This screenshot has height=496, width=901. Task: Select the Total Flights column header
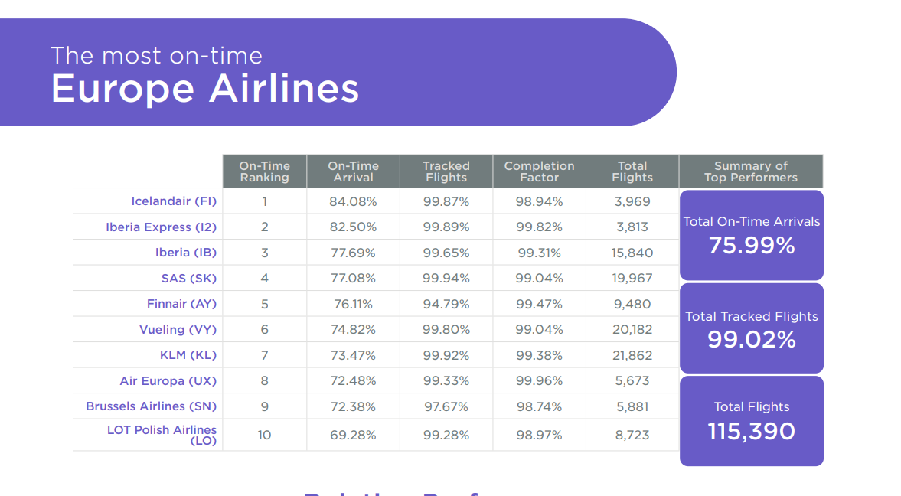[x=632, y=171]
